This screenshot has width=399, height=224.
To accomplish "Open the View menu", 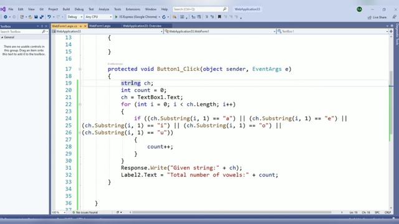I will 31,9.
